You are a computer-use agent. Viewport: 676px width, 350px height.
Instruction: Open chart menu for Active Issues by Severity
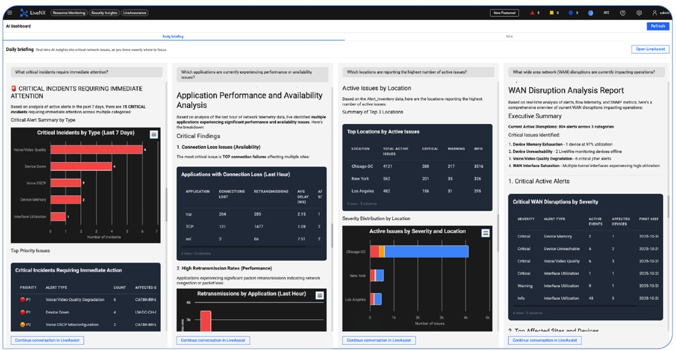[486, 233]
